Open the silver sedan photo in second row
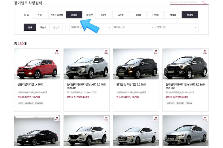This screenshot has height=148, width=223. click(186, 131)
